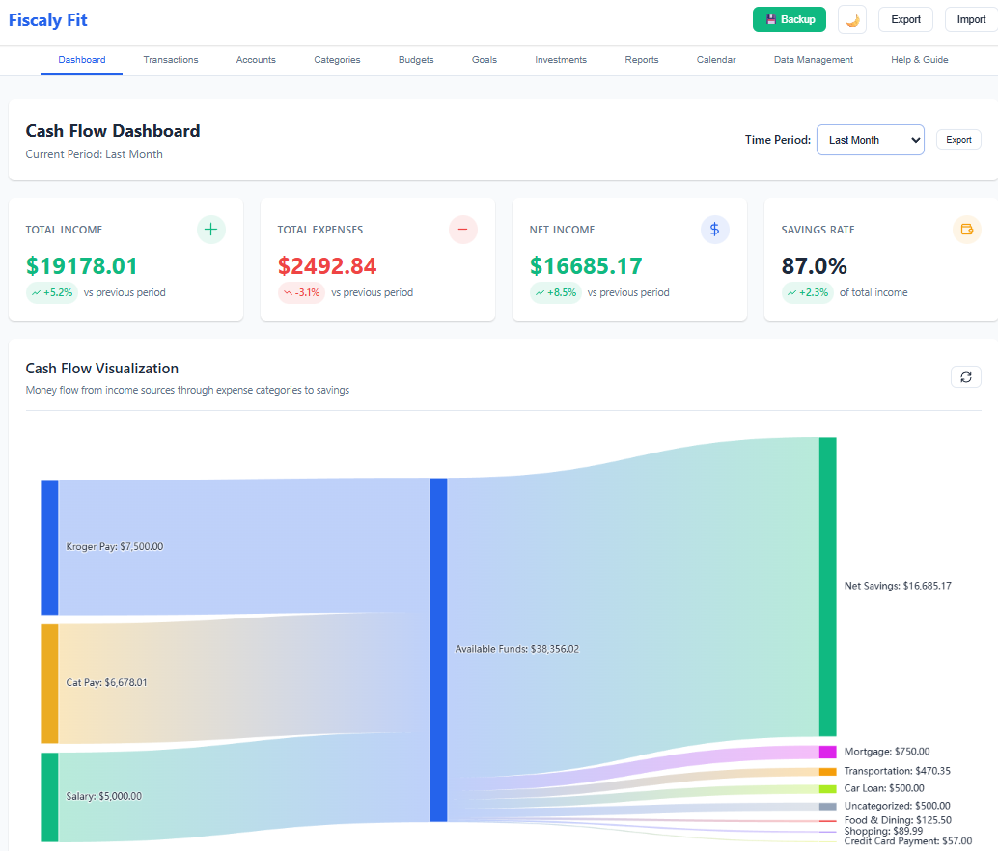Click the minus icon on Total Expenses card

pyautogui.click(x=462, y=230)
